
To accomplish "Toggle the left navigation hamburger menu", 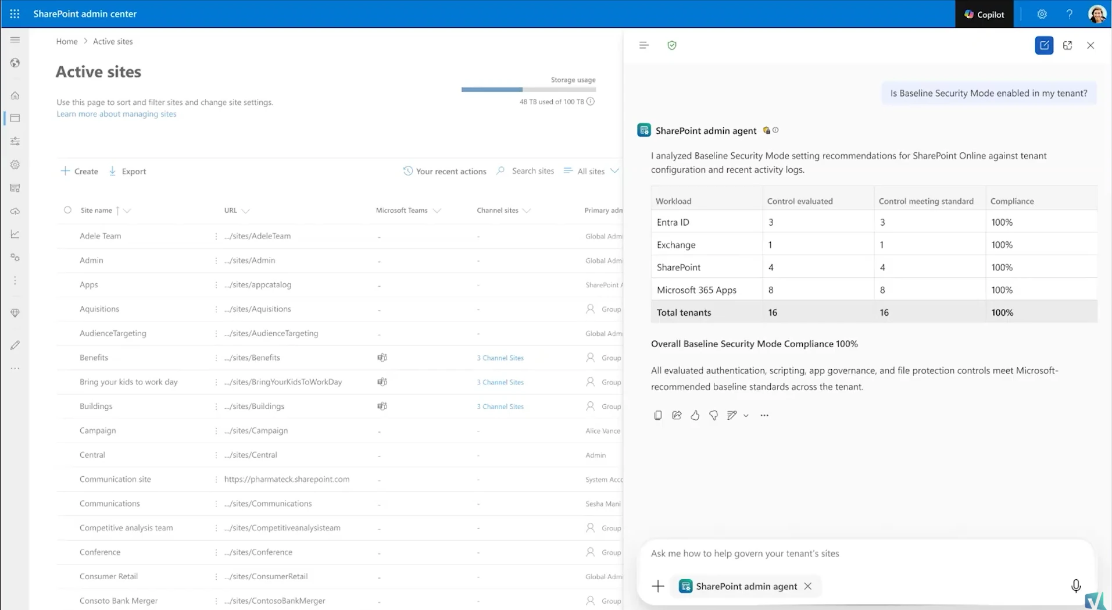I will click(15, 40).
